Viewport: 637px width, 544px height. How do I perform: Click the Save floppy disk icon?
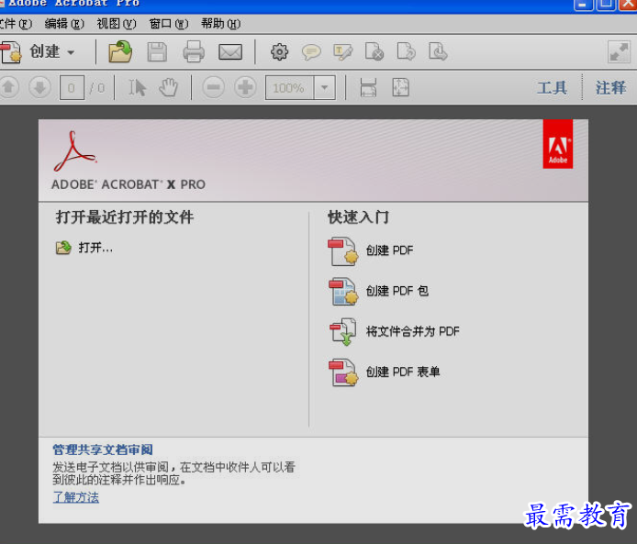coord(157,52)
